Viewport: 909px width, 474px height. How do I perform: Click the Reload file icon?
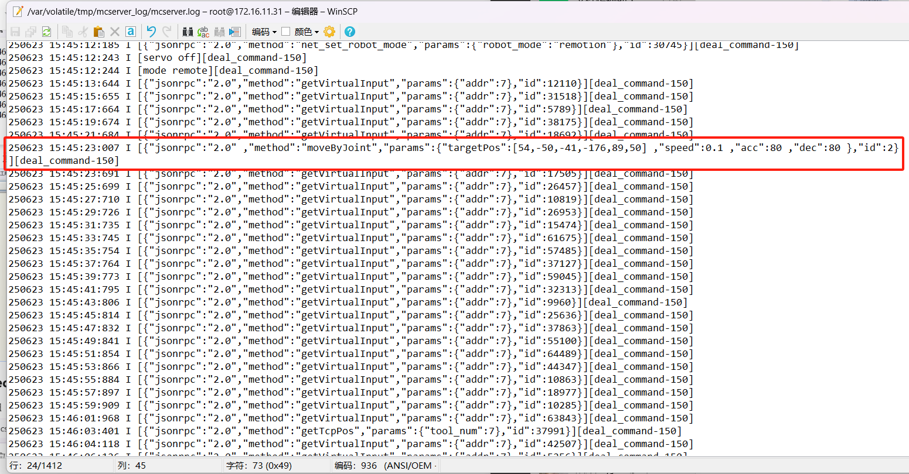click(x=46, y=32)
